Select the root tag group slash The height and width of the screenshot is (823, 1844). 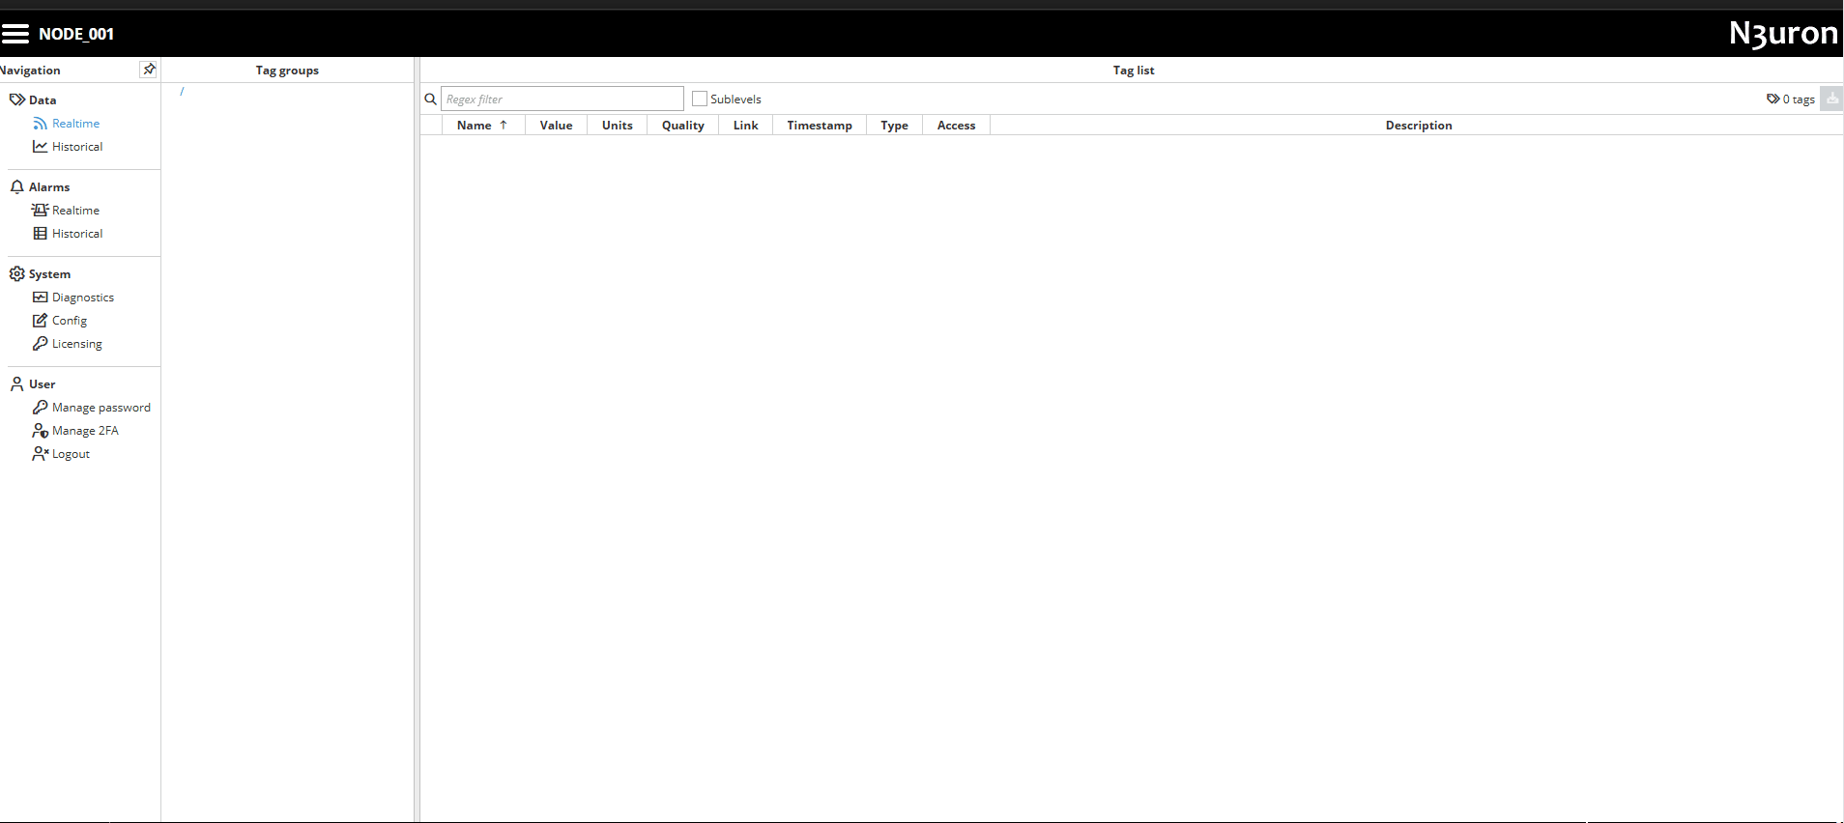pos(182,92)
